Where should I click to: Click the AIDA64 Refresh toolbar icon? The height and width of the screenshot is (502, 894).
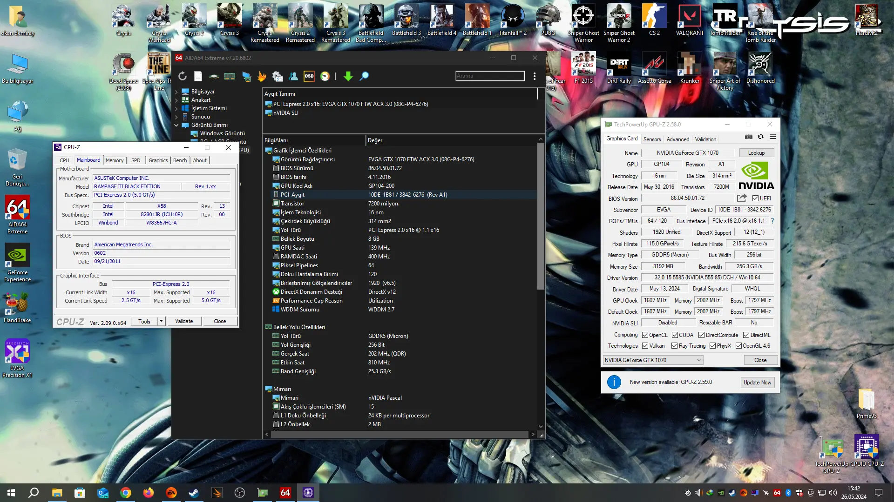(x=183, y=76)
